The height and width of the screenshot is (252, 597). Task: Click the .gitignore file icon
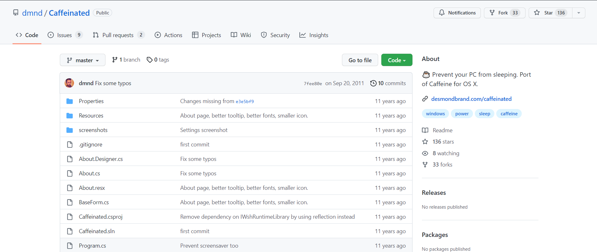pos(70,145)
